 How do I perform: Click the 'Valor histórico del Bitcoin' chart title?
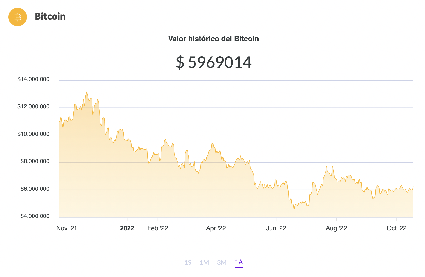(213, 39)
